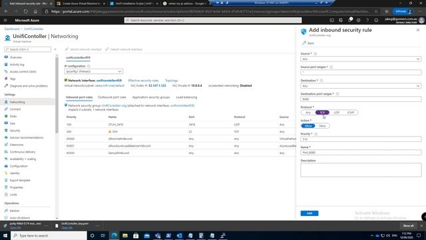The width and height of the screenshot is (426, 240).
Task: Open Connect in the sidebar
Action: coord(15,109)
